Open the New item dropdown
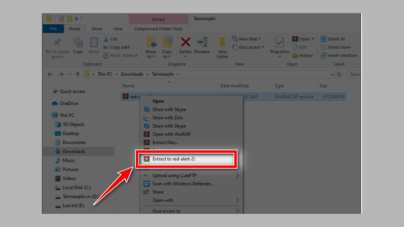Viewport: 404px width, 227px height. click(247, 39)
